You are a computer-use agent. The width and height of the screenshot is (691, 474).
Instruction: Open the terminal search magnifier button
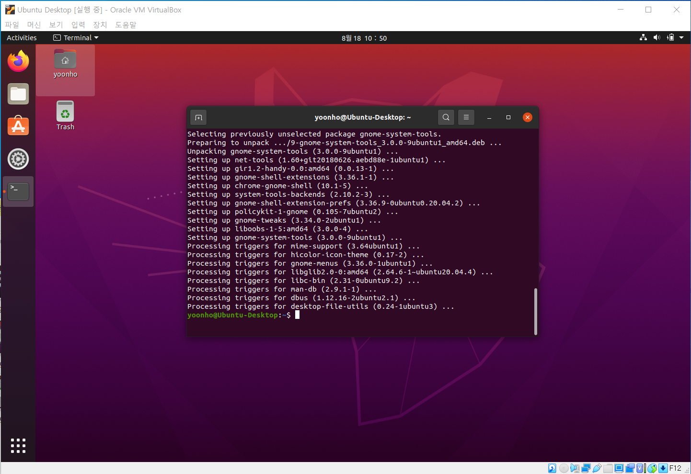pos(446,117)
